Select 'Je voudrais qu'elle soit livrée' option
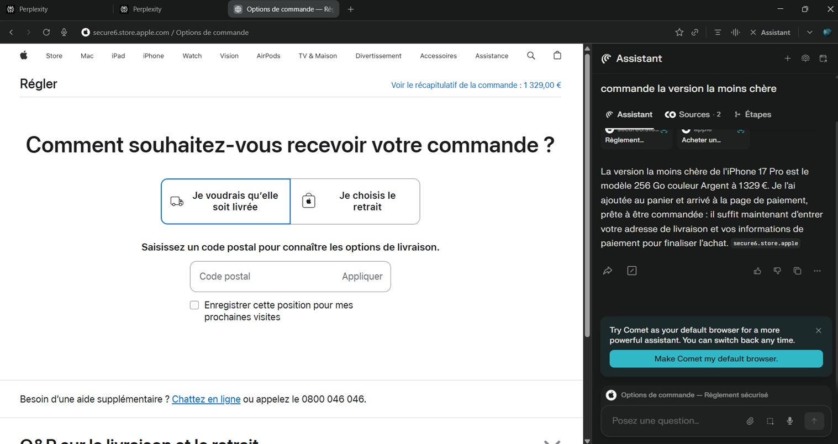 click(x=225, y=201)
